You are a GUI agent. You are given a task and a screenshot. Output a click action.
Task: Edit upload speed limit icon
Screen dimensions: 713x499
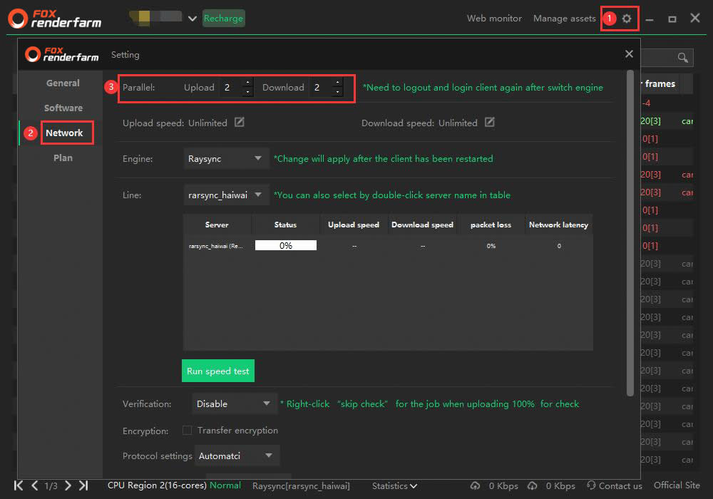tap(239, 122)
